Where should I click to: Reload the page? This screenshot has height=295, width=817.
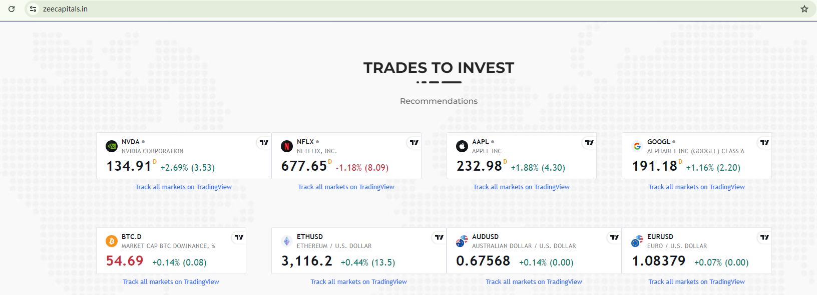[12, 9]
